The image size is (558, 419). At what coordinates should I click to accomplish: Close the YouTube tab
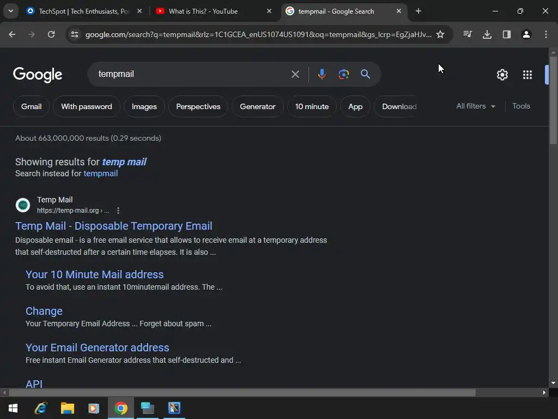[x=269, y=11]
